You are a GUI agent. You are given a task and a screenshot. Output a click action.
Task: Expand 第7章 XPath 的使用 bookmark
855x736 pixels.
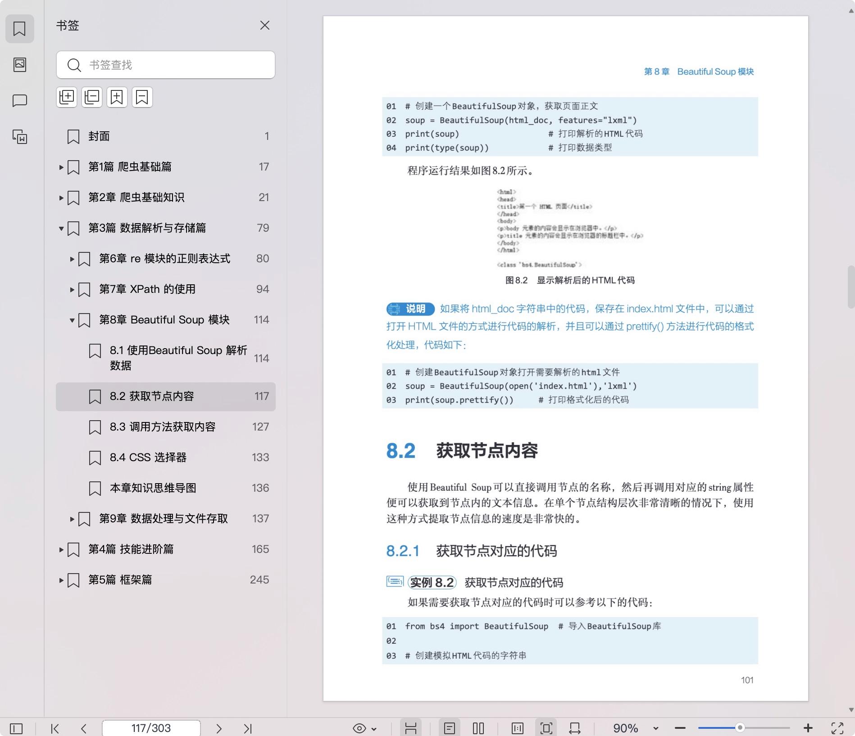pos(72,290)
